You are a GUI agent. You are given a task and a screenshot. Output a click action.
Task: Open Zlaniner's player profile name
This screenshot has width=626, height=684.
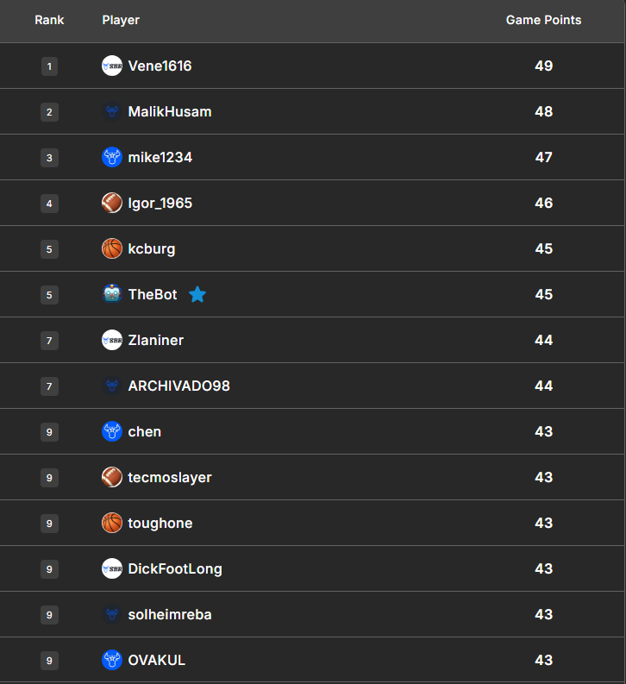pos(156,340)
